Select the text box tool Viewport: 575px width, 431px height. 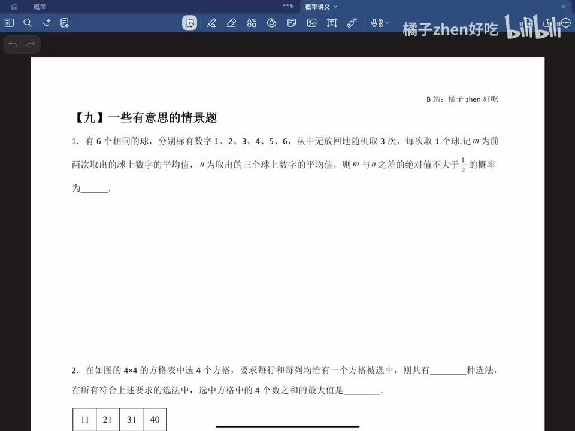332,23
